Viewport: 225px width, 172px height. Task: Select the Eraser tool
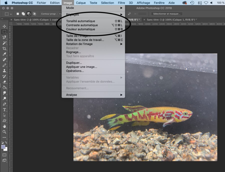pyautogui.click(x=4, y=82)
